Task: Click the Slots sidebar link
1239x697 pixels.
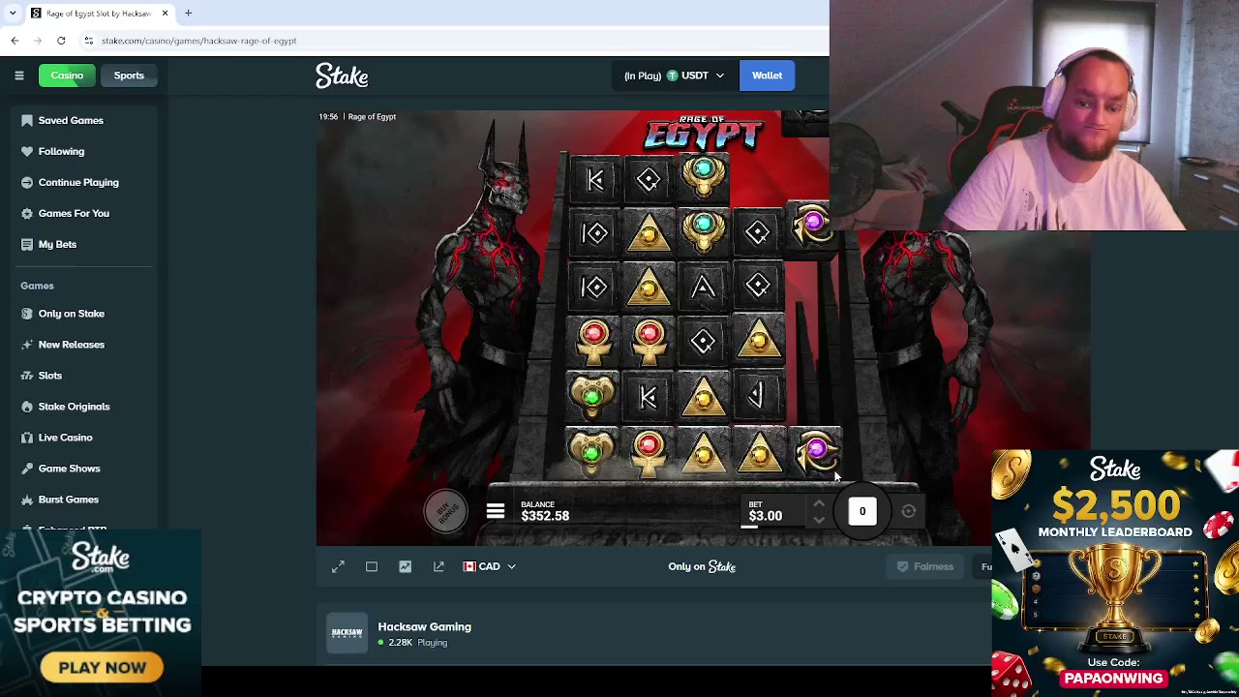Action: click(x=50, y=376)
